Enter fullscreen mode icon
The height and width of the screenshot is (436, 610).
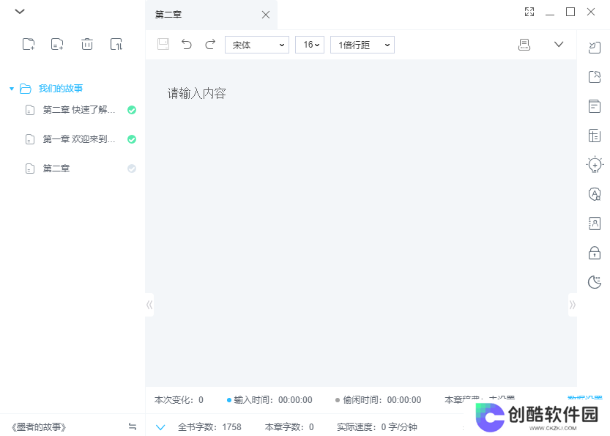point(529,12)
